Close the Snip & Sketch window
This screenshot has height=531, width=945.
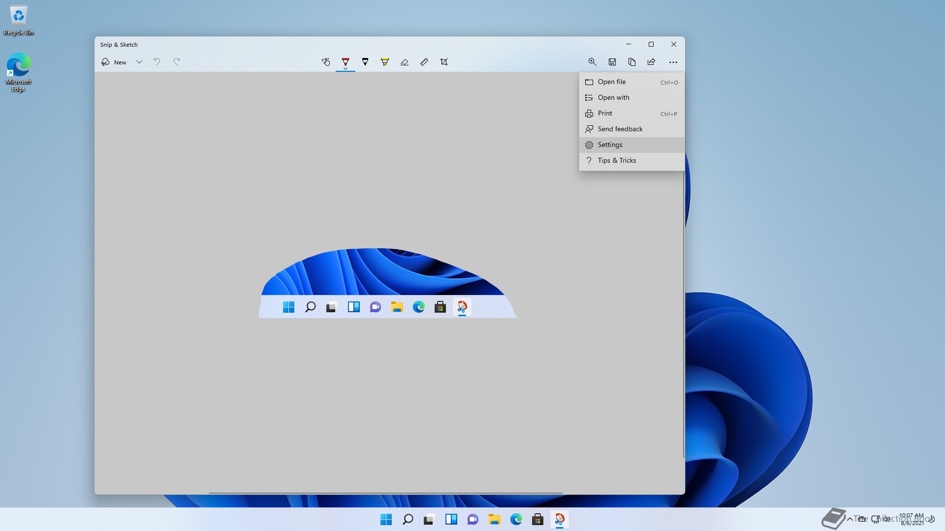coord(674,44)
